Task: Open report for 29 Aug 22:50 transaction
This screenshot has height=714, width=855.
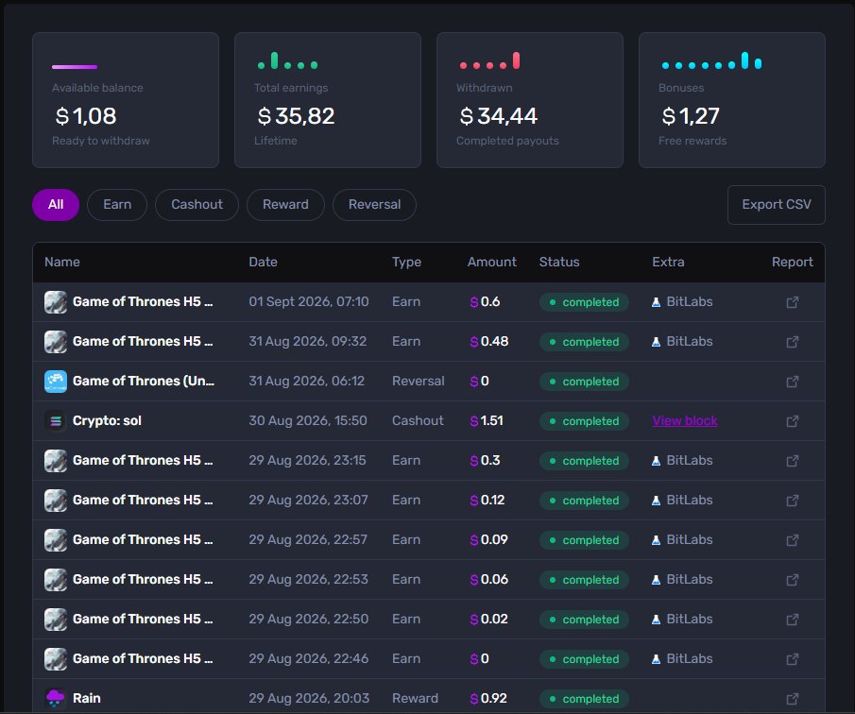Action: pos(793,620)
